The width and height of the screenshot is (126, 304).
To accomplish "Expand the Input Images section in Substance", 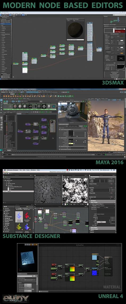I will point(102,227).
